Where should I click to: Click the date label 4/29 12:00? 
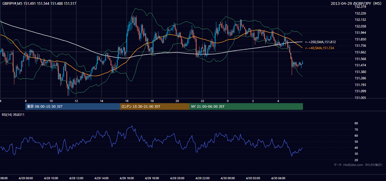(x=76, y=178)
